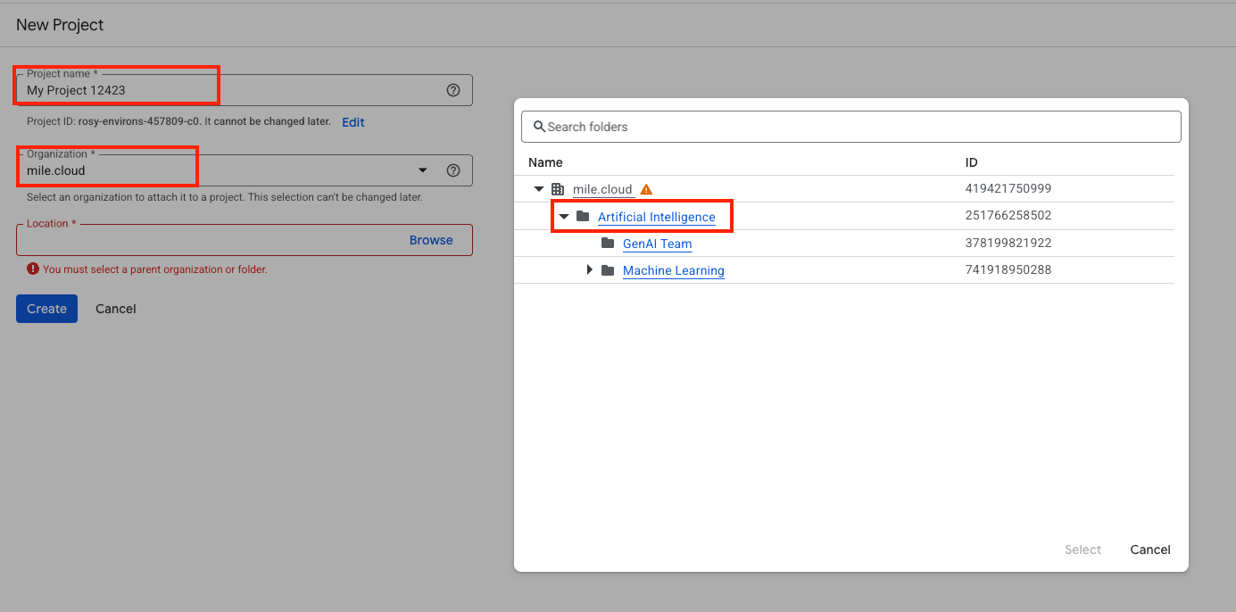Click the Edit link for Project ID
Viewport: 1236px width, 612px height.
click(353, 122)
